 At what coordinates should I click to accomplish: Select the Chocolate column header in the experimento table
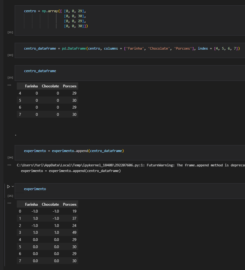[x=50, y=204]
